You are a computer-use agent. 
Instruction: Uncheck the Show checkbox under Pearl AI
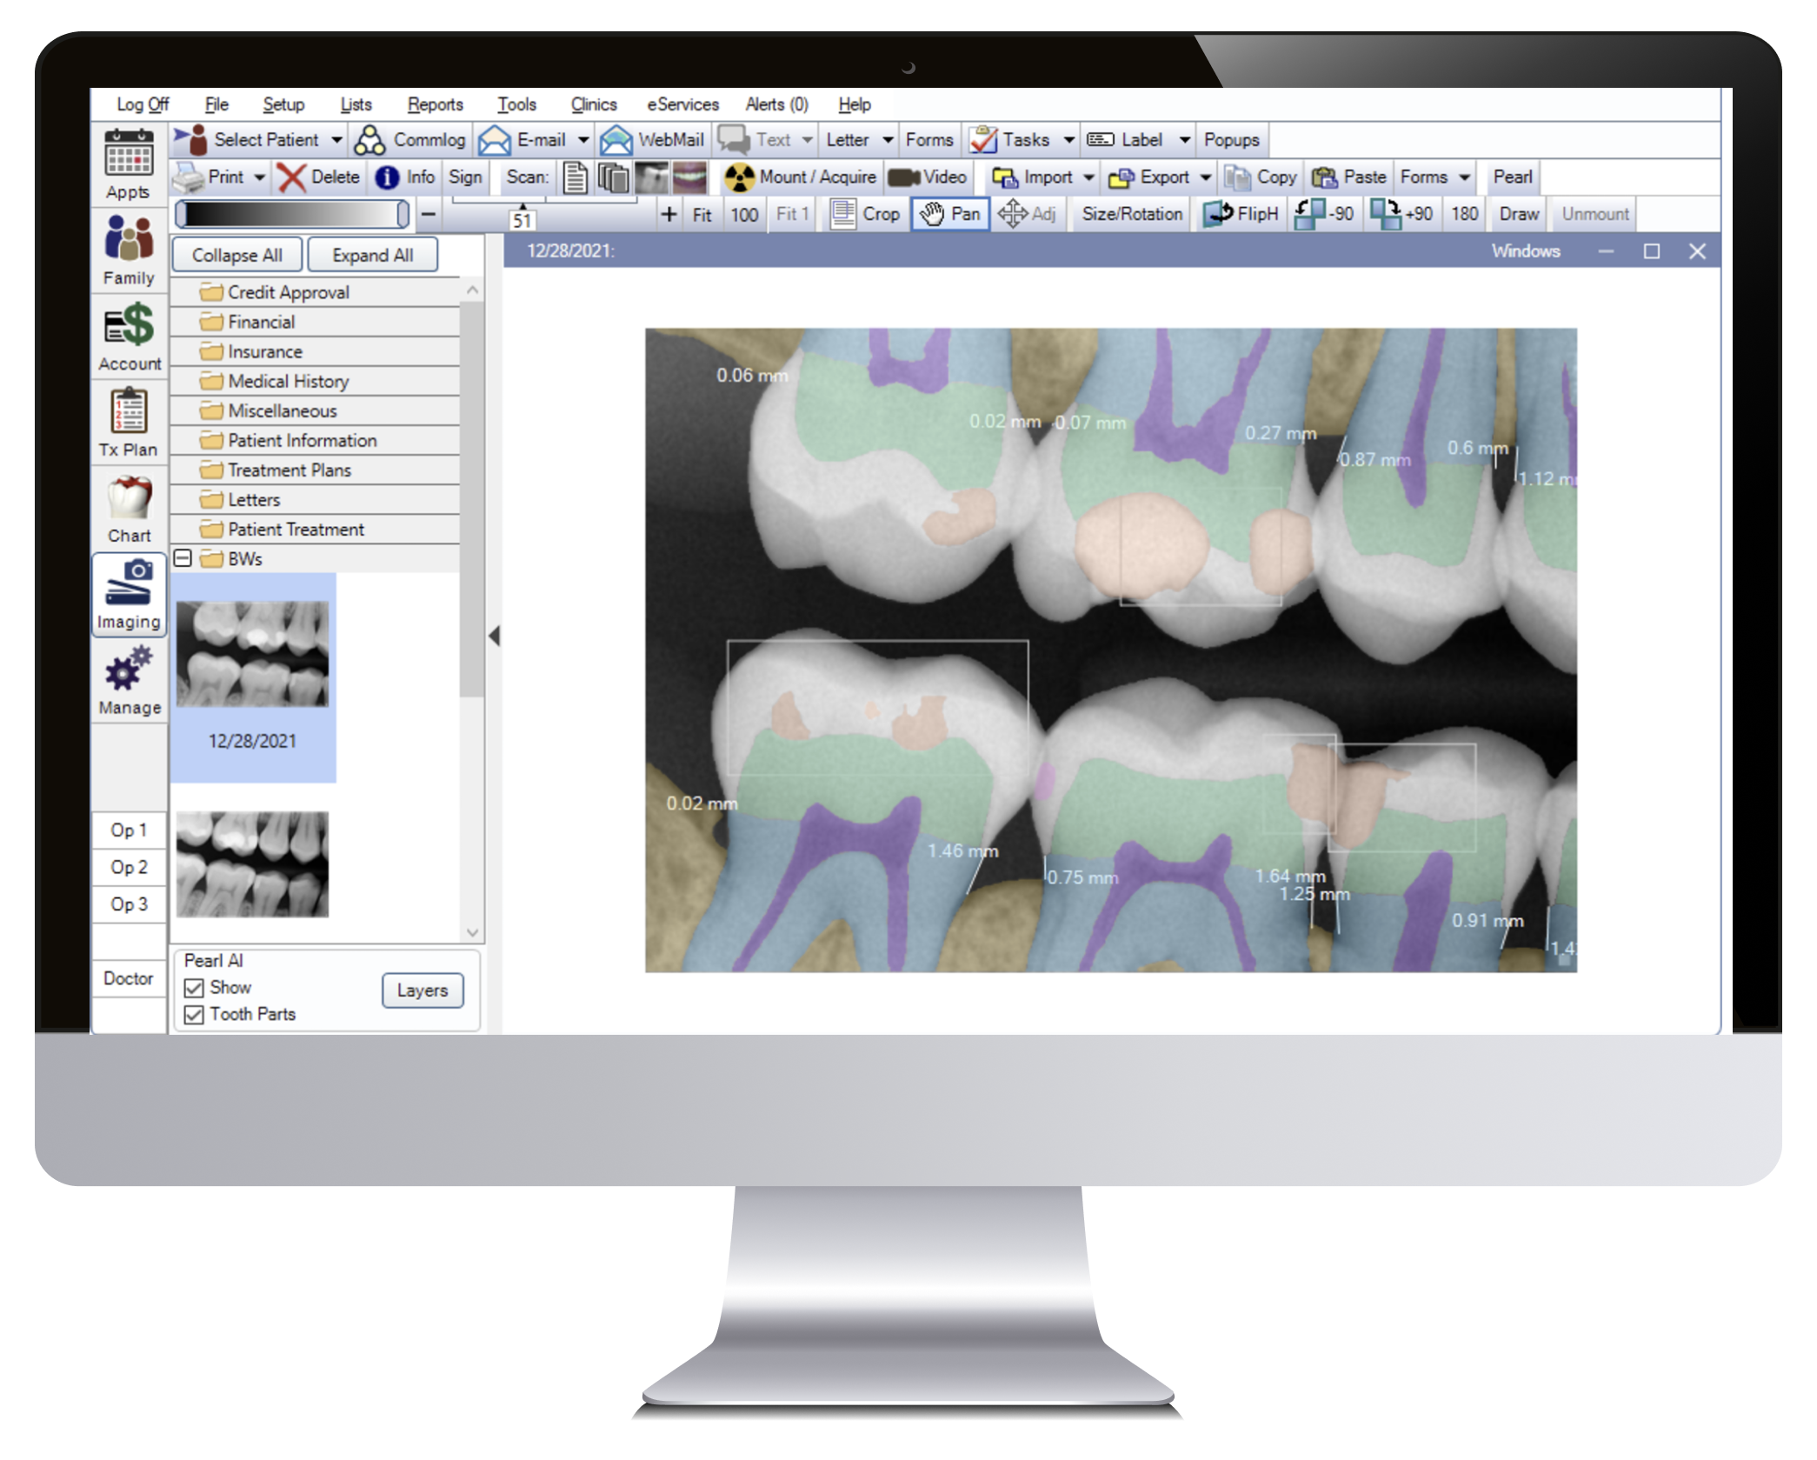194,987
